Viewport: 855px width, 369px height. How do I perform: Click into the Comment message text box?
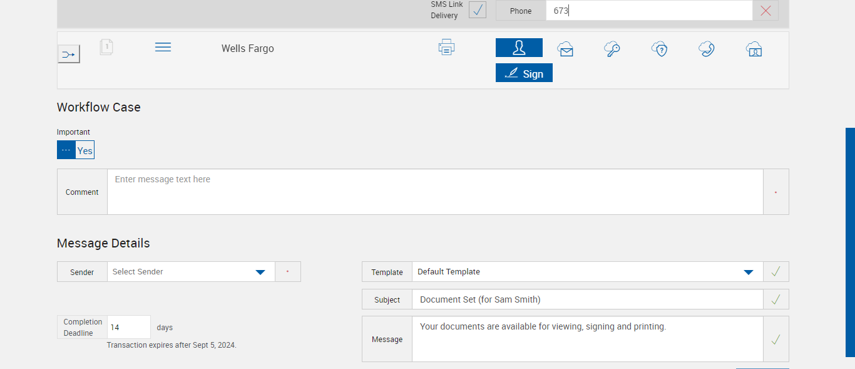coord(435,192)
